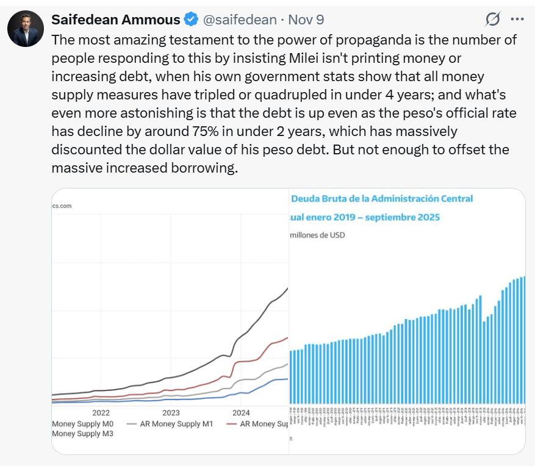This screenshot has height=466, width=535.
Task: Open Saifedean Ammous profile avatar
Action: (26, 29)
